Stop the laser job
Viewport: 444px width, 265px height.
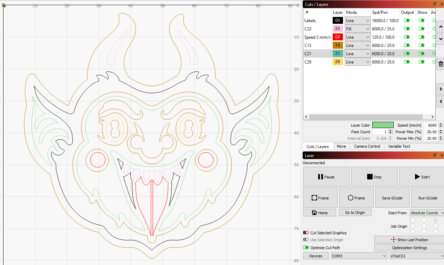(x=374, y=177)
